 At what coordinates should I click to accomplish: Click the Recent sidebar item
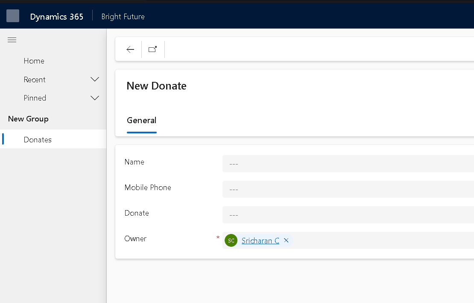pyautogui.click(x=35, y=80)
